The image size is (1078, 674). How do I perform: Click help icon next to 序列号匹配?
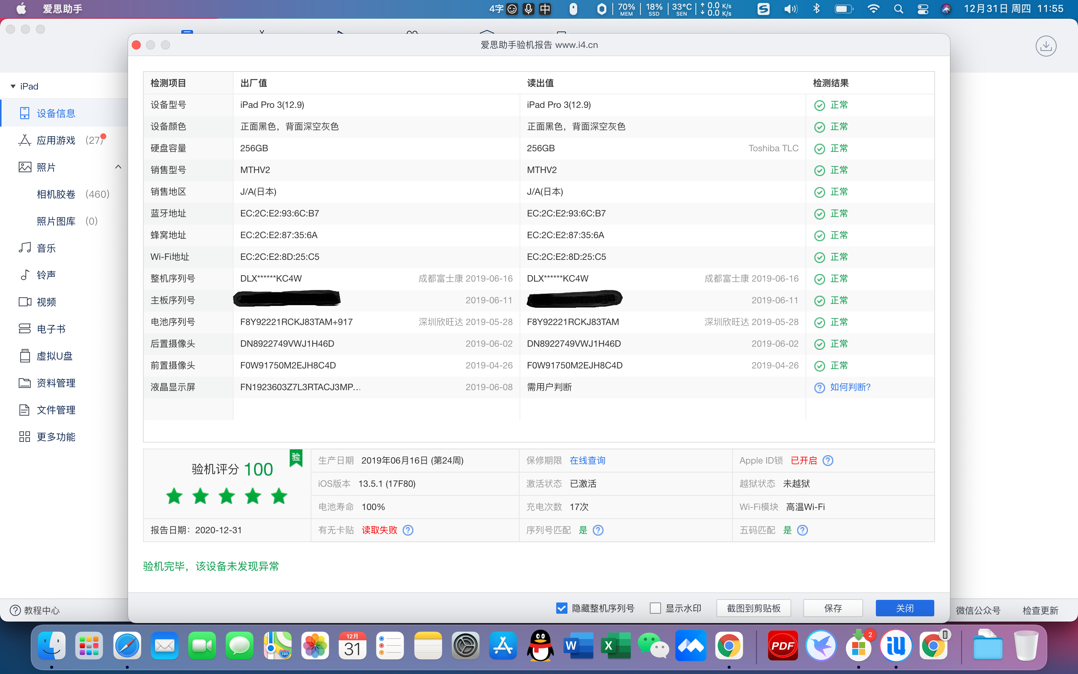tap(598, 530)
